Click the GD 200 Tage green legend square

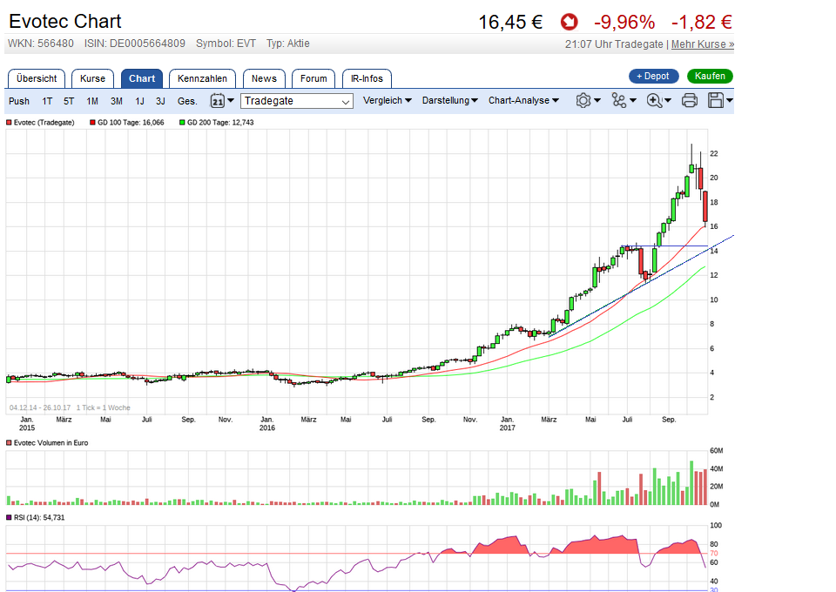pyautogui.click(x=182, y=123)
